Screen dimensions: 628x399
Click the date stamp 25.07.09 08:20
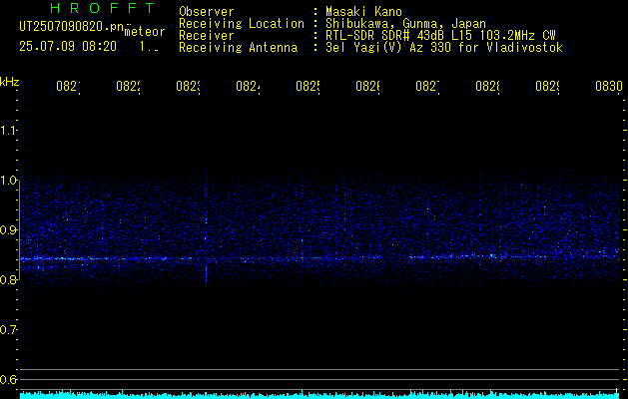68,47
